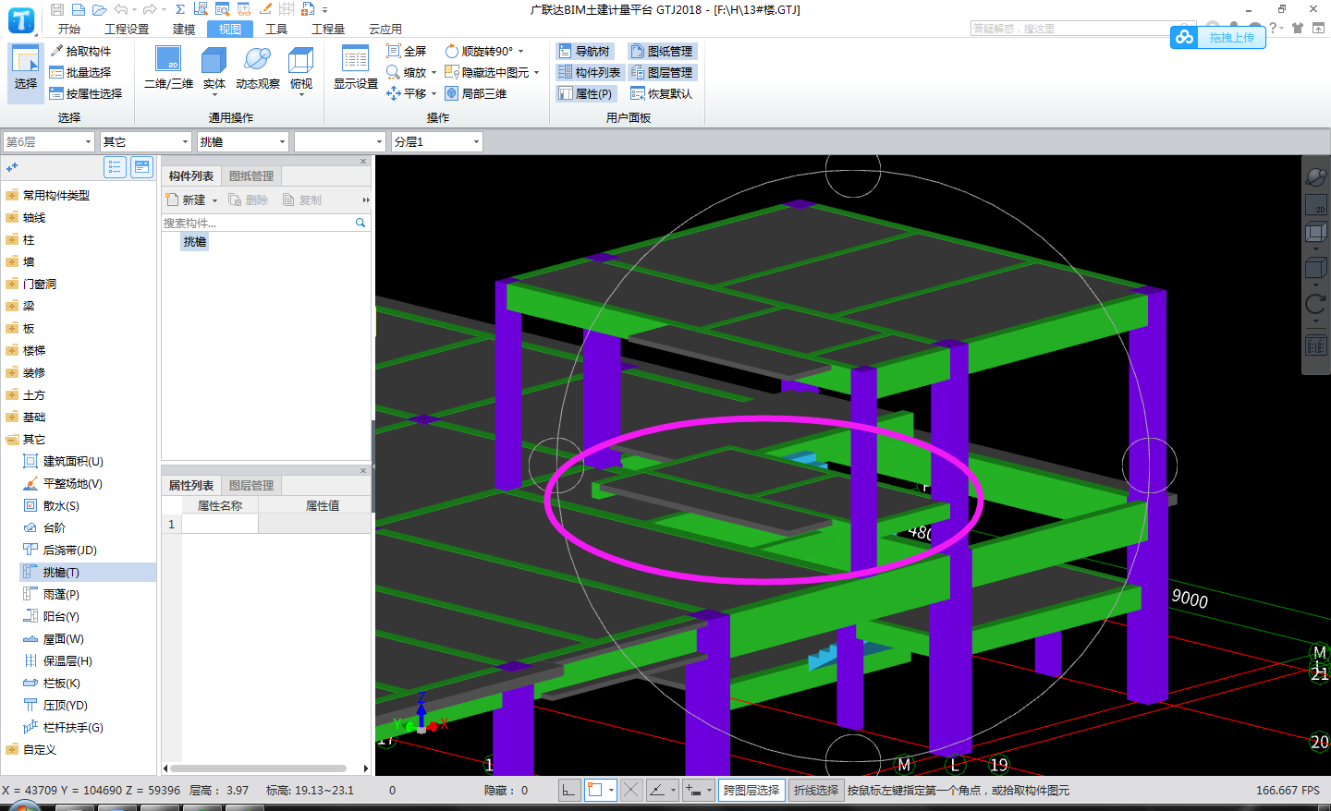Click the sigma summary calculate icon
This screenshot has height=811, width=1331.
[180, 9]
